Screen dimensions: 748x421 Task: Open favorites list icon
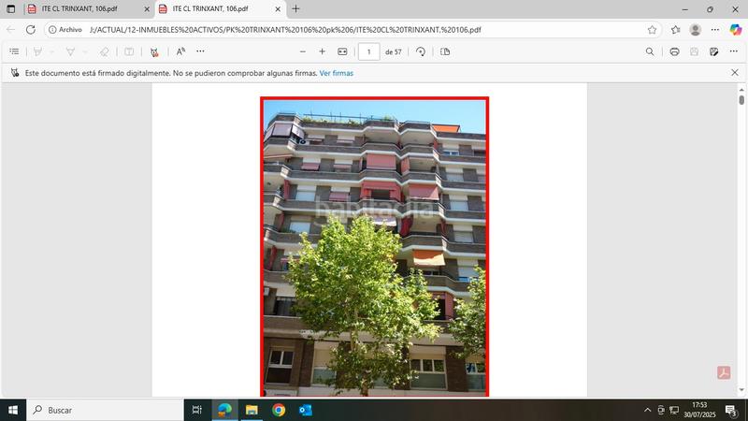(675, 30)
